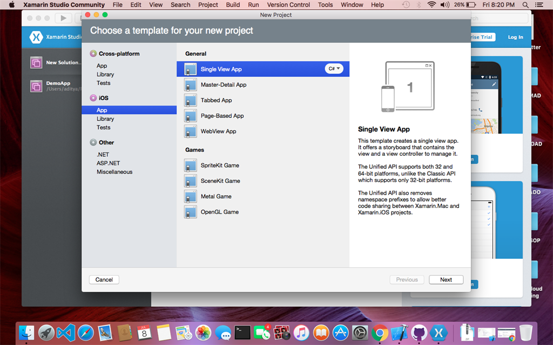Screen dimensions: 553x345
Task: Choose the SpriteKit Game template
Action: [263, 165]
